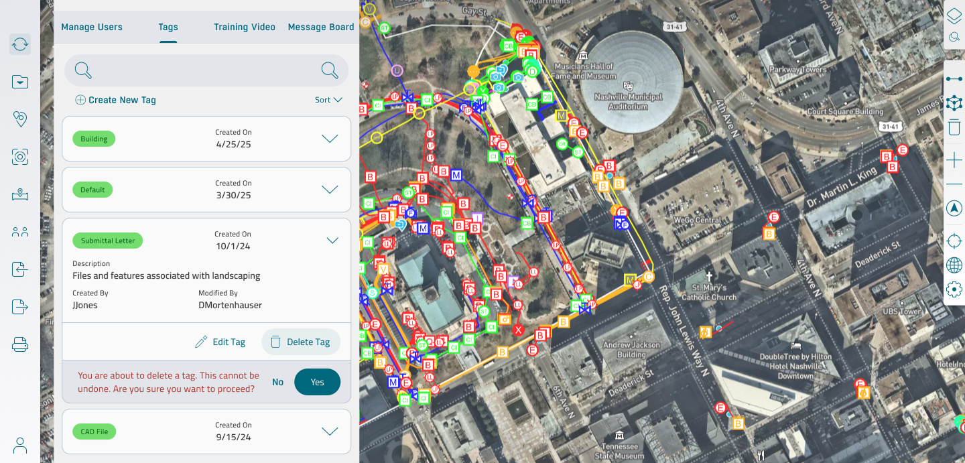The height and width of the screenshot is (463, 965).
Task: Zoom in with the plus icon
Action: 954,160
